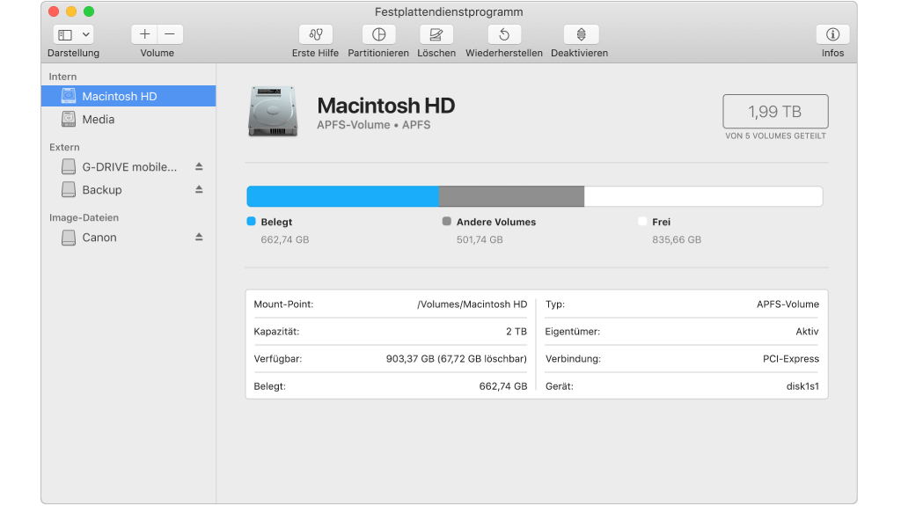901x506 pixels.
Task: Click the 835,66 GB Frei value
Action: point(677,239)
